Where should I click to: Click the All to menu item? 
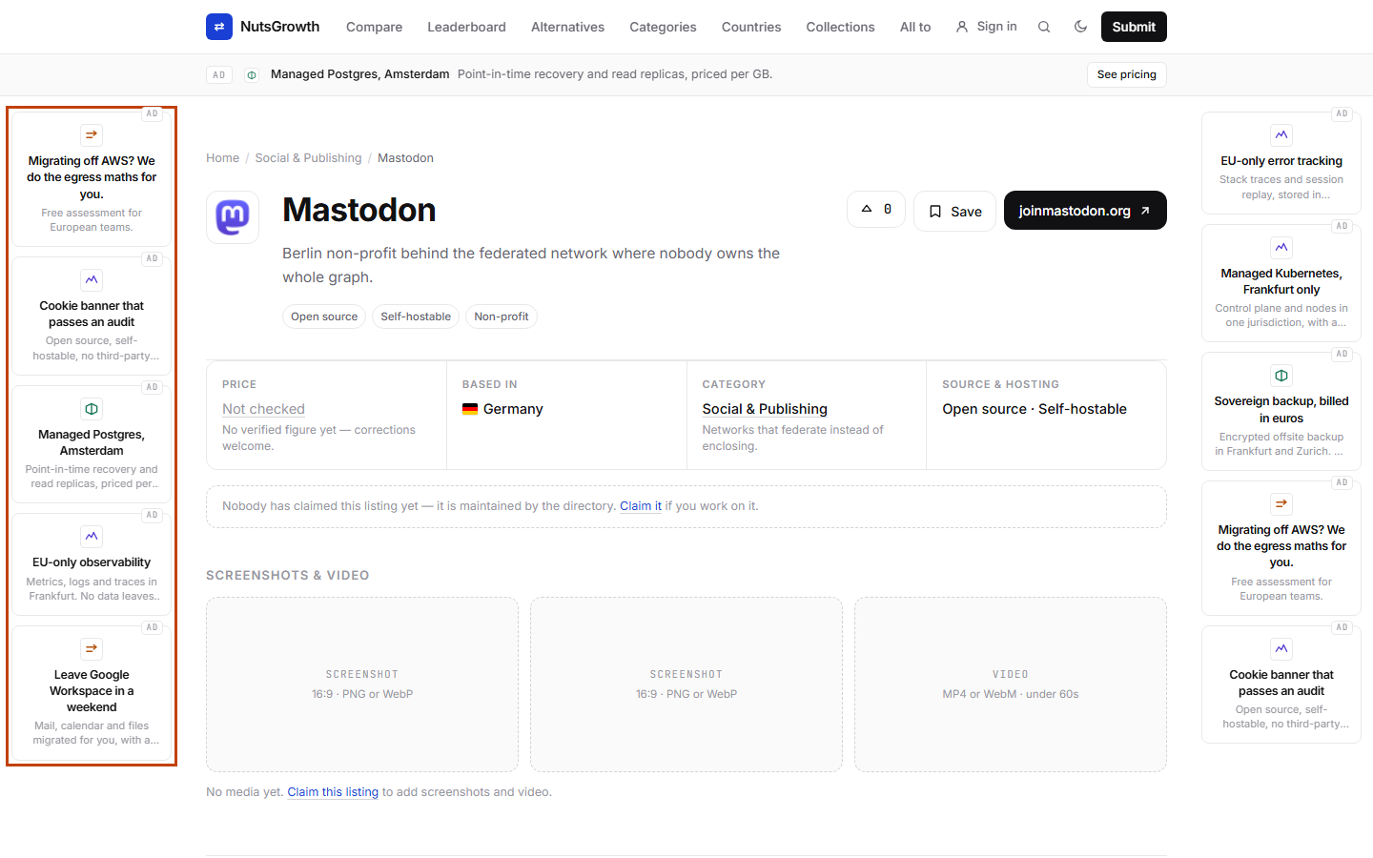[x=915, y=27]
